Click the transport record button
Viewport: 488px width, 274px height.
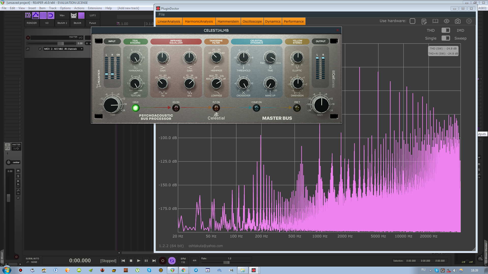[x=163, y=261]
